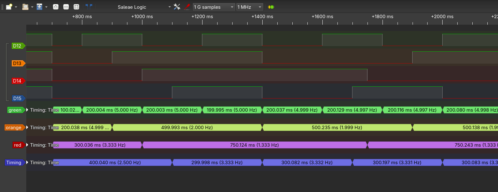Click the 750.124 ms timing annotation

[254, 145]
